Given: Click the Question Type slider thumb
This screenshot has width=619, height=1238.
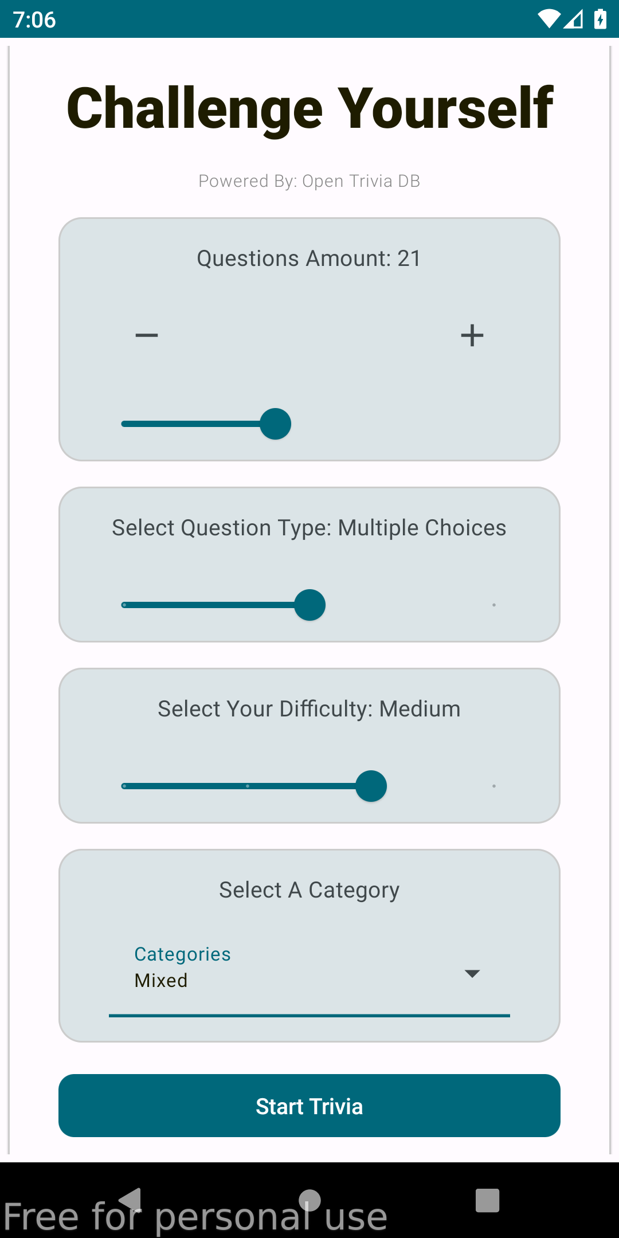Looking at the screenshot, I should (x=310, y=605).
